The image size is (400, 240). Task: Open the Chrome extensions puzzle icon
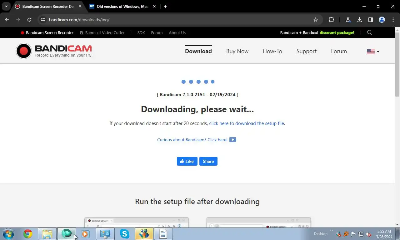[x=331, y=20]
